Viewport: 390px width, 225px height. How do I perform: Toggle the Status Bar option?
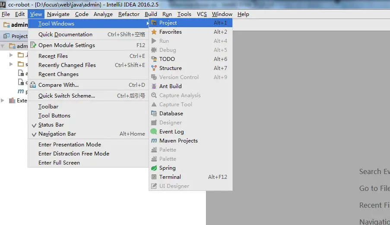(88, 125)
